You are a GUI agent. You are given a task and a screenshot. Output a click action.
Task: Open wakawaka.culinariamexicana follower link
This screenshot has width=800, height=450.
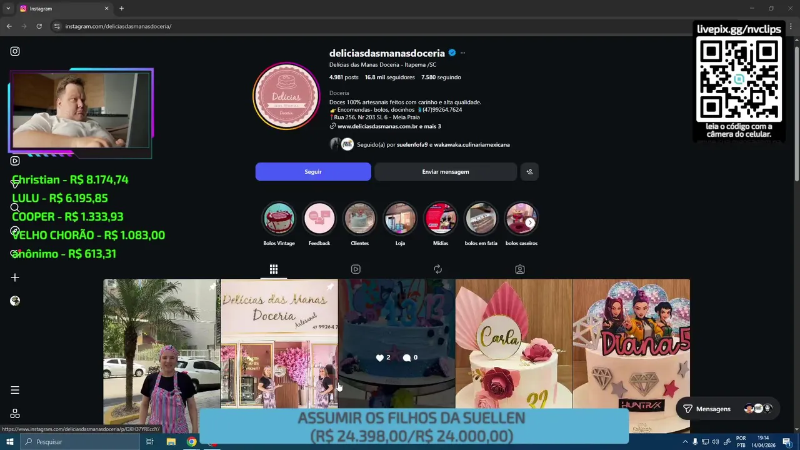(472, 145)
